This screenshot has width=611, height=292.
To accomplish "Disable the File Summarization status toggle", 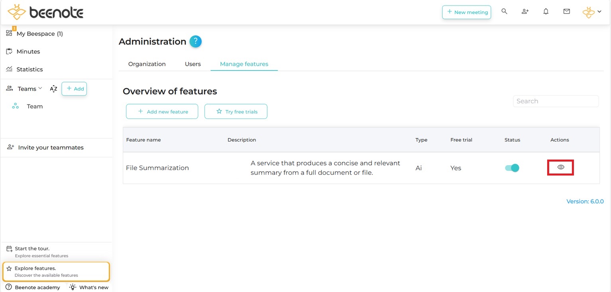I will (x=512, y=168).
